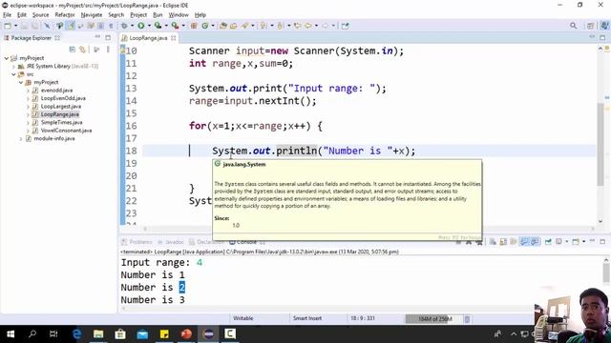Click the Search flashlight toolbar icon
The image size is (611, 343).
(x=245, y=26)
